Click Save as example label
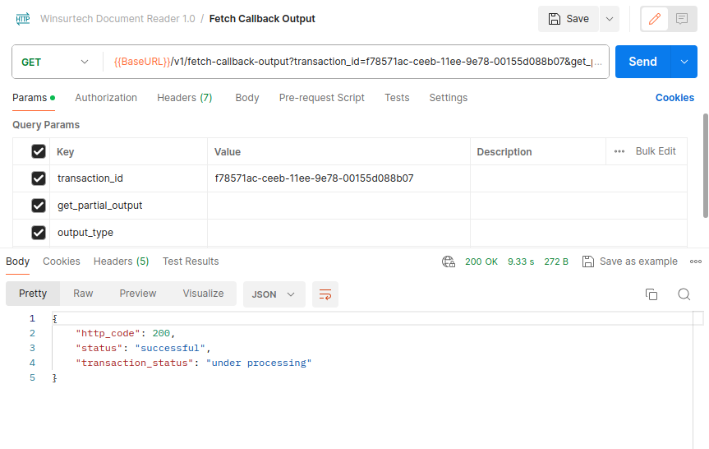Viewport: 709px width, 449px height. pyautogui.click(x=638, y=262)
